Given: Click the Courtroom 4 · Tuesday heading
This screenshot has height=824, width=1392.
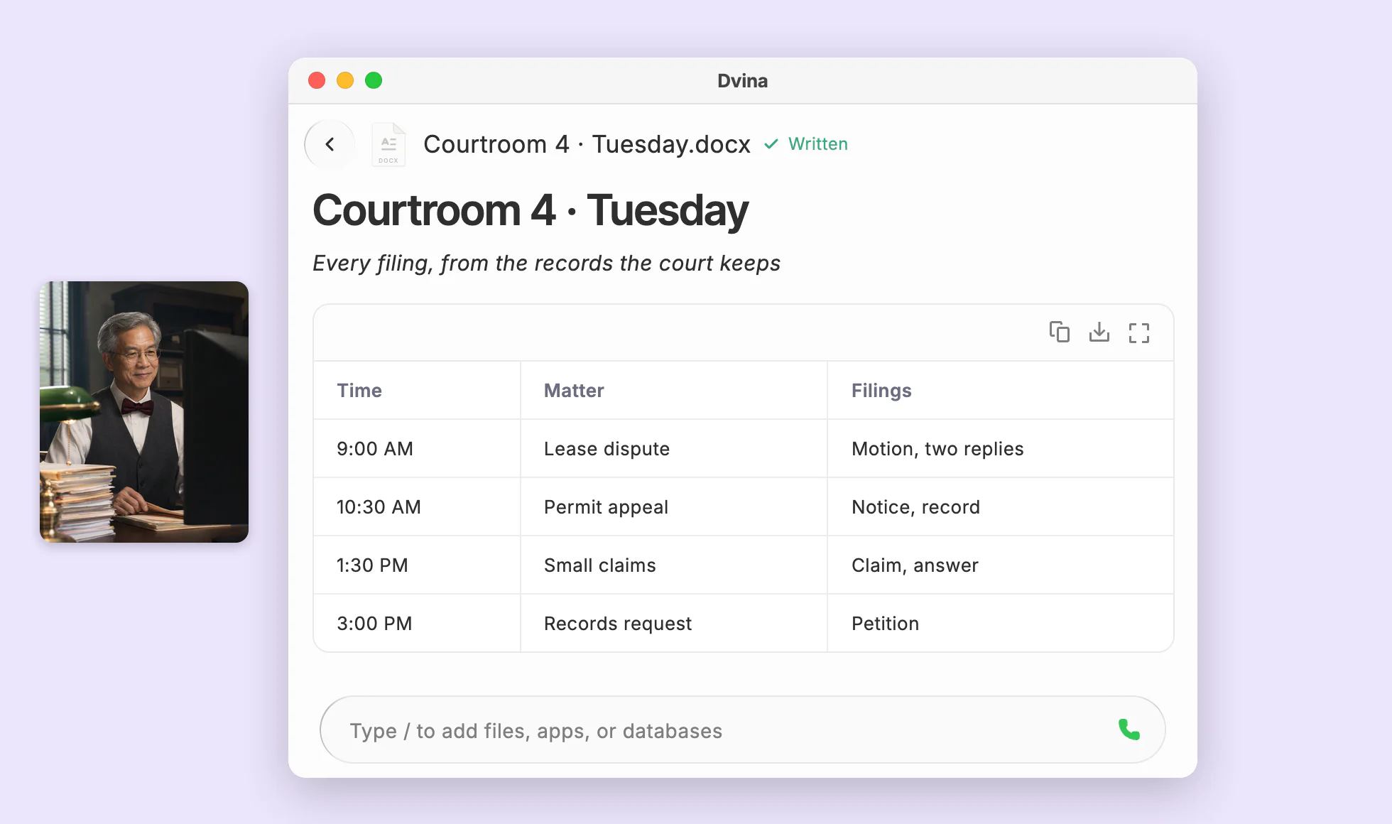Looking at the screenshot, I should click(x=531, y=210).
